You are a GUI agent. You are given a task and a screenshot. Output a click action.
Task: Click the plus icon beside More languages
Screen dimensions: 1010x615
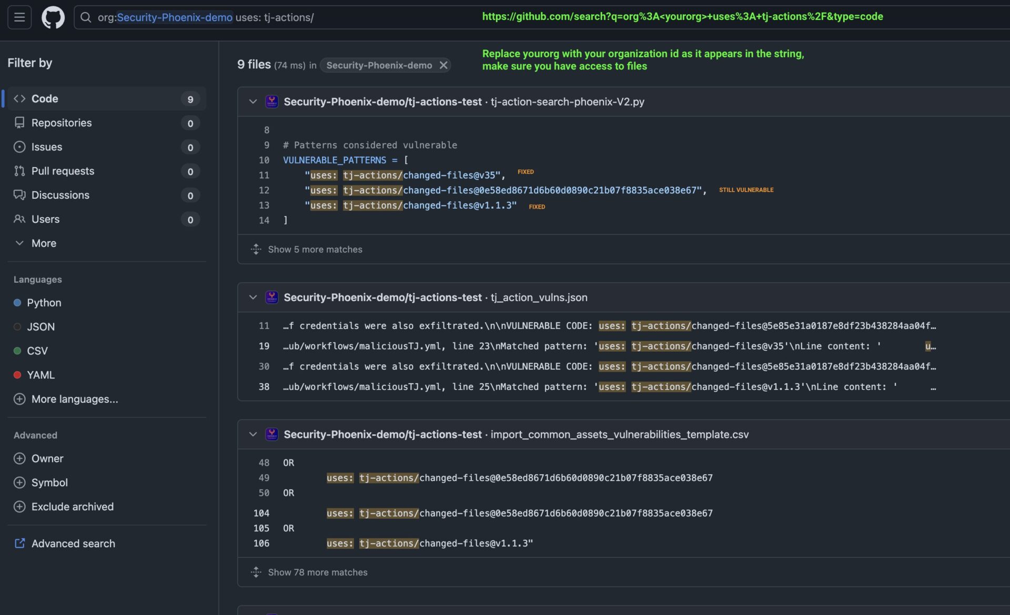point(19,399)
